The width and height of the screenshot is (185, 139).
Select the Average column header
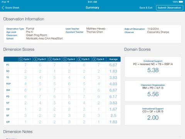[113, 59]
